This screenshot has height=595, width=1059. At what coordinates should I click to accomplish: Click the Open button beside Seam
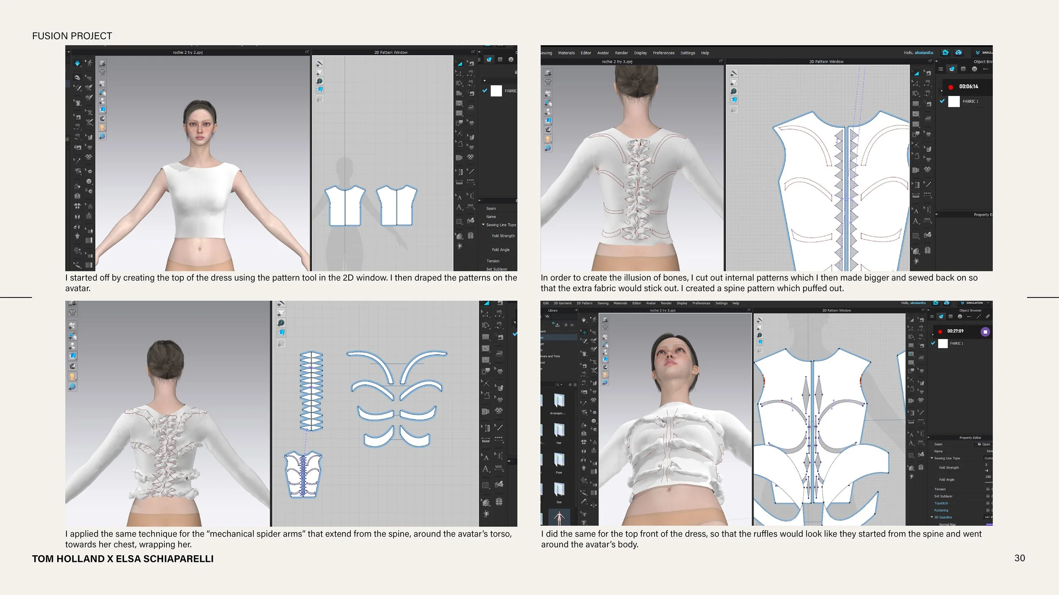[984, 444]
